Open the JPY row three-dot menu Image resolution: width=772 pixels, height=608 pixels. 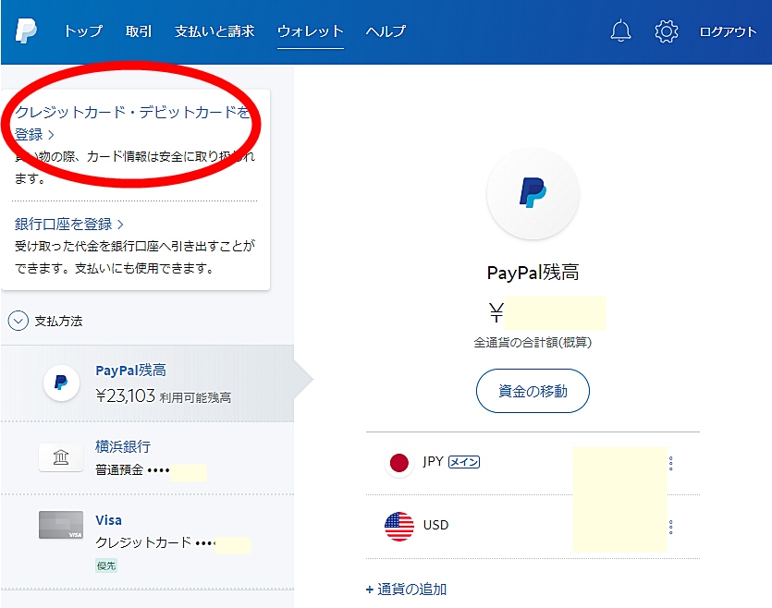coord(670,463)
